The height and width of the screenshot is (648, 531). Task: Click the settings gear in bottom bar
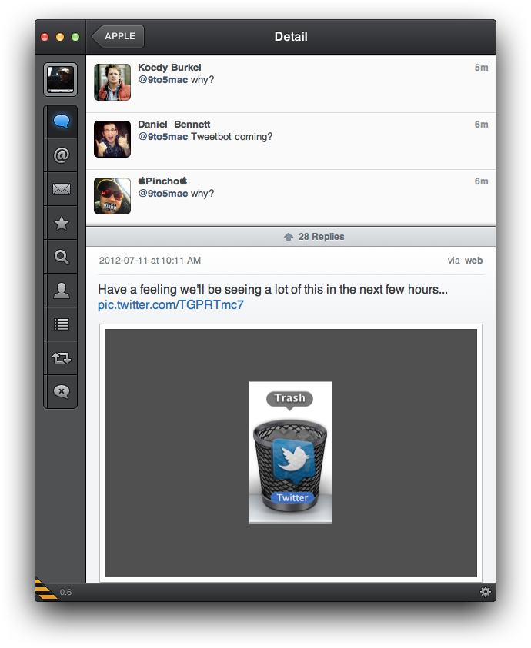[x=485, y=592]
